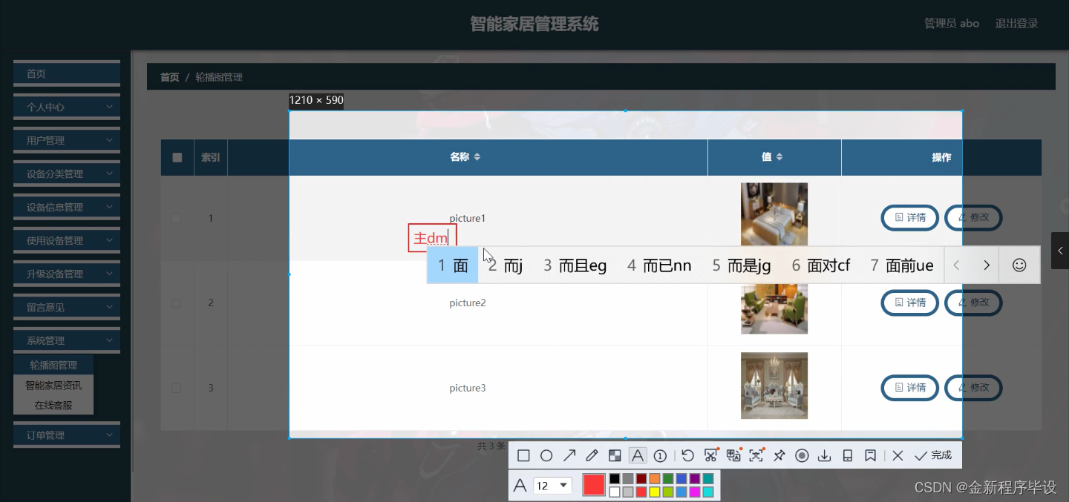
Task: Select the arrow annotation tool
Action: 569,455
